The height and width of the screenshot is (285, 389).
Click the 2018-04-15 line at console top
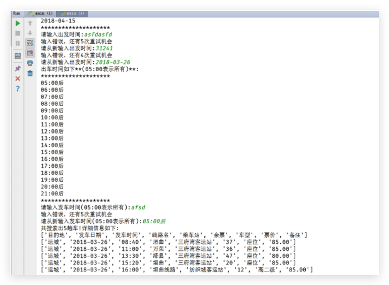click(58, 21)
